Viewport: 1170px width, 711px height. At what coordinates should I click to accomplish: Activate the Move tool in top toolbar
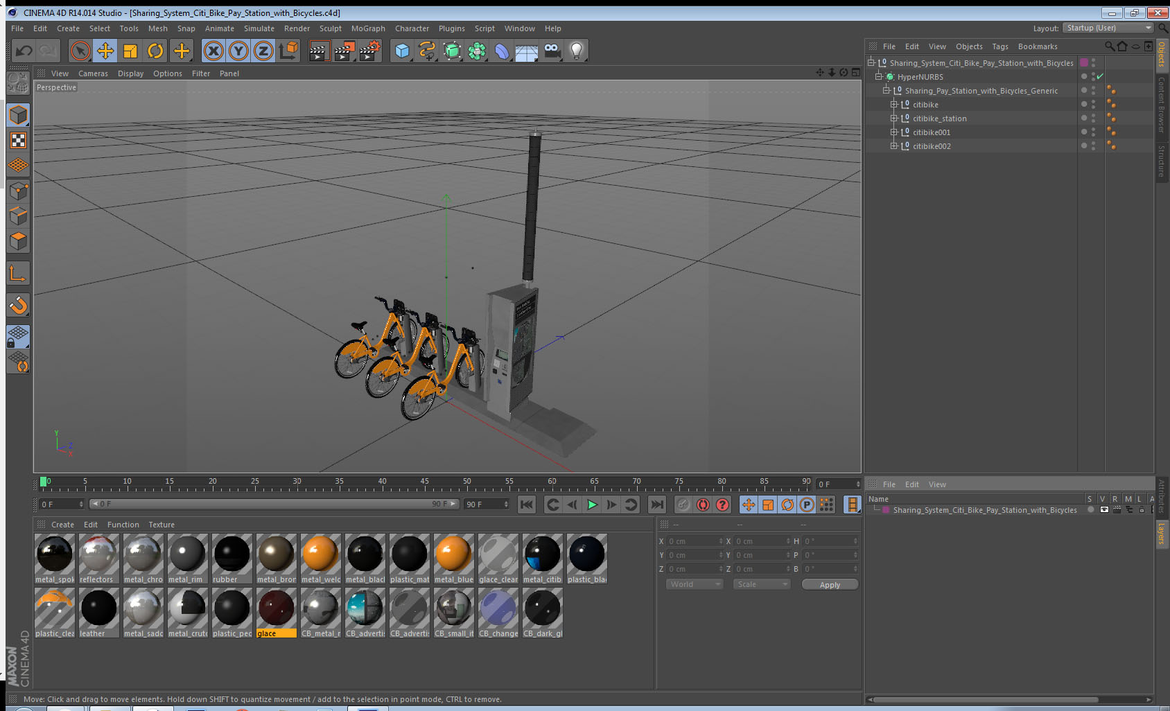105,51
